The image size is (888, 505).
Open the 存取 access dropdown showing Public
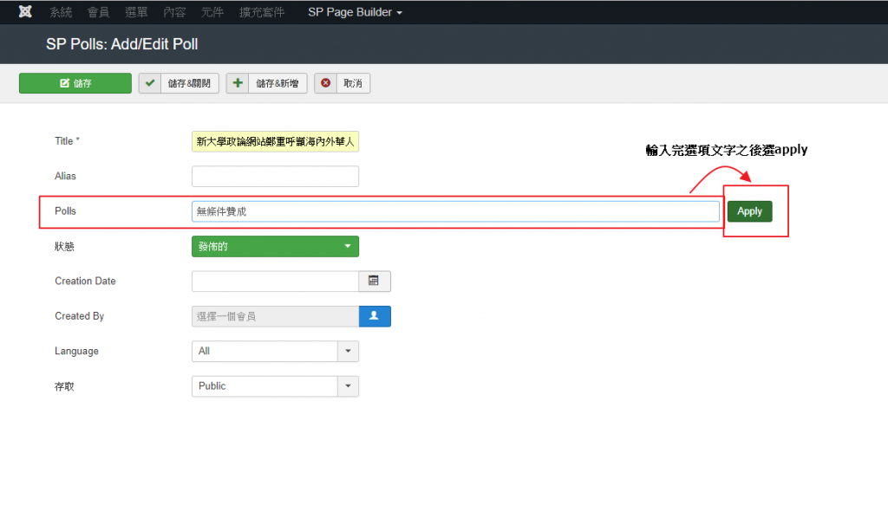click(x=275, y=386)
